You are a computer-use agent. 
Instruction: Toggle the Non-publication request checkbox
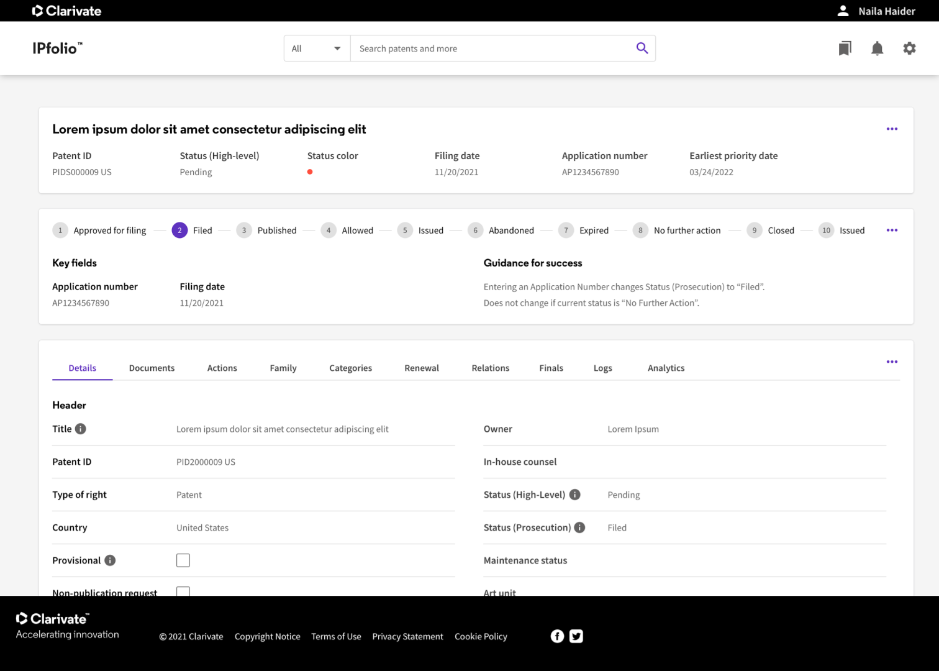(x=183, y=591)
